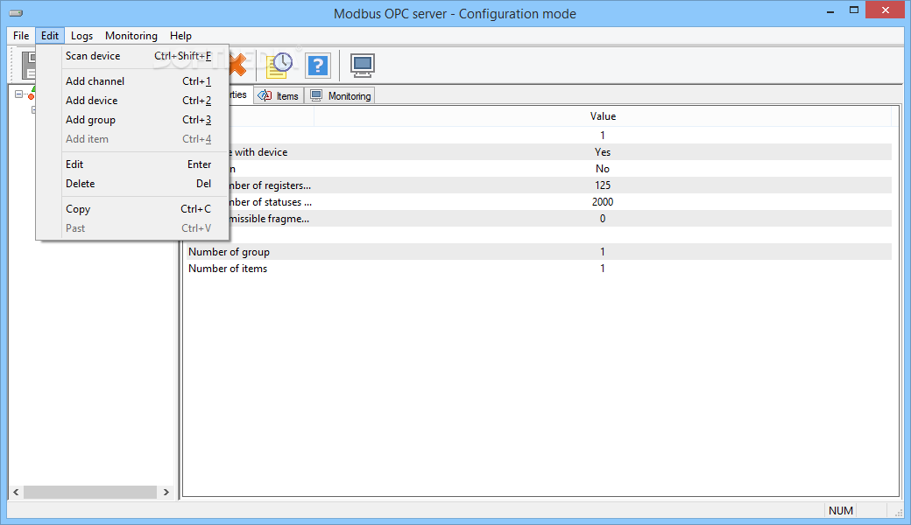Choose Delete in the Edit menu

coord(132,184)
